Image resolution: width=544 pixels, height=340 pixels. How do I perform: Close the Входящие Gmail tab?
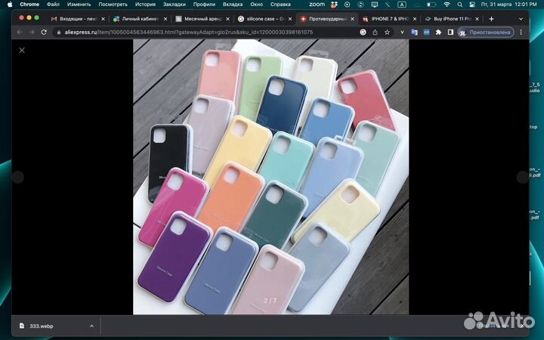pyautogui.click(x=103, y=19)
